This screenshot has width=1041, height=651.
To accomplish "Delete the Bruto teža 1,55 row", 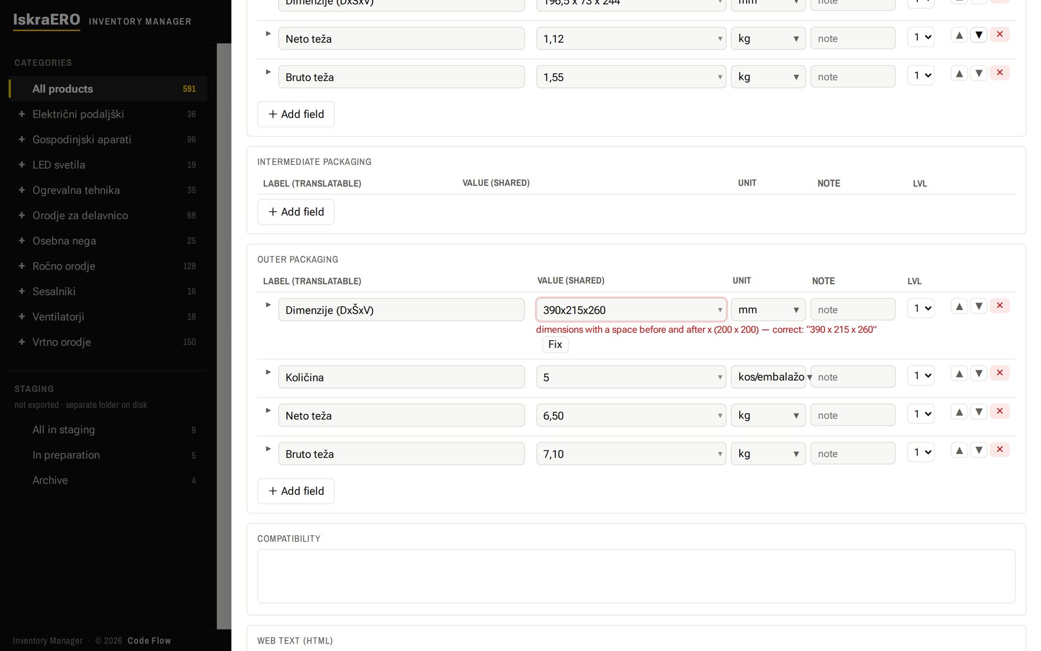I will [x=999, y=73].
